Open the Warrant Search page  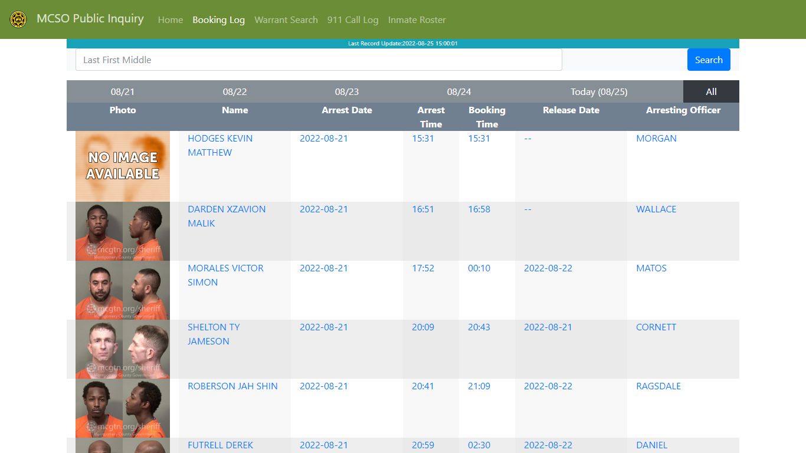pos(286,19)
